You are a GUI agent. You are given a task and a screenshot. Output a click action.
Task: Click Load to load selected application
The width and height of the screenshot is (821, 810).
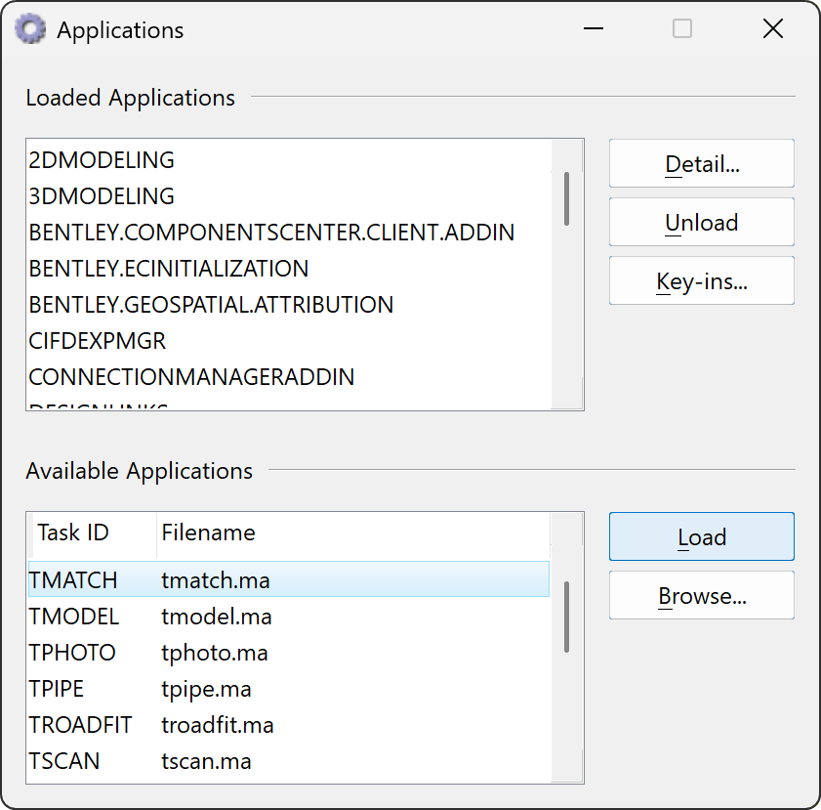(702, 536)
